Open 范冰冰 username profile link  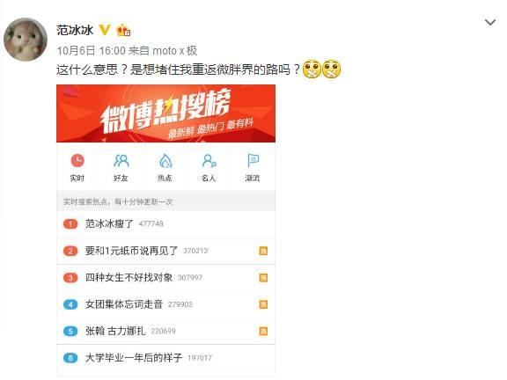[x=75, y=30]
